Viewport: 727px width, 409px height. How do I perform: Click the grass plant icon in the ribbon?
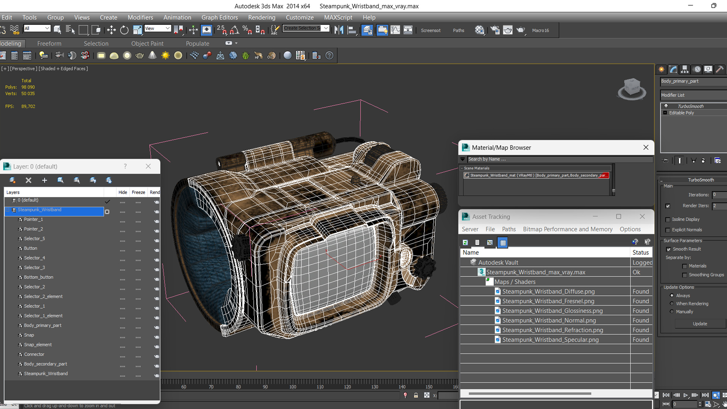246,56
